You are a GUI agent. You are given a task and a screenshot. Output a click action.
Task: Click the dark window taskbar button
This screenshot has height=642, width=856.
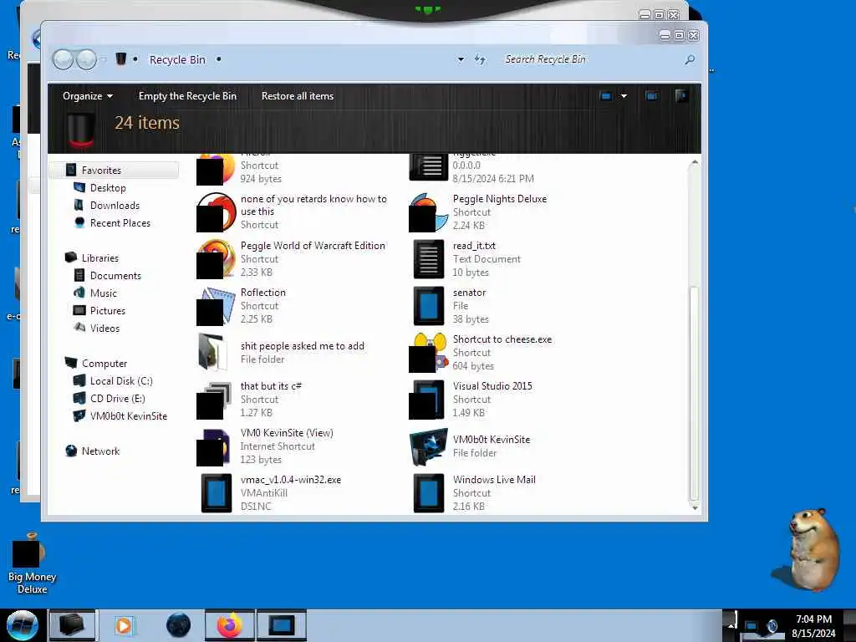coord(282,625)
